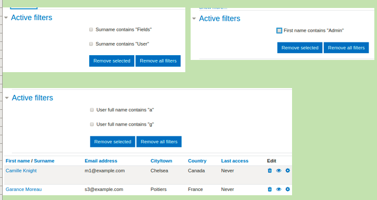Select User full name contains "g" checkbox
This screenshot has width=377, height=200.
pos(92,124)
